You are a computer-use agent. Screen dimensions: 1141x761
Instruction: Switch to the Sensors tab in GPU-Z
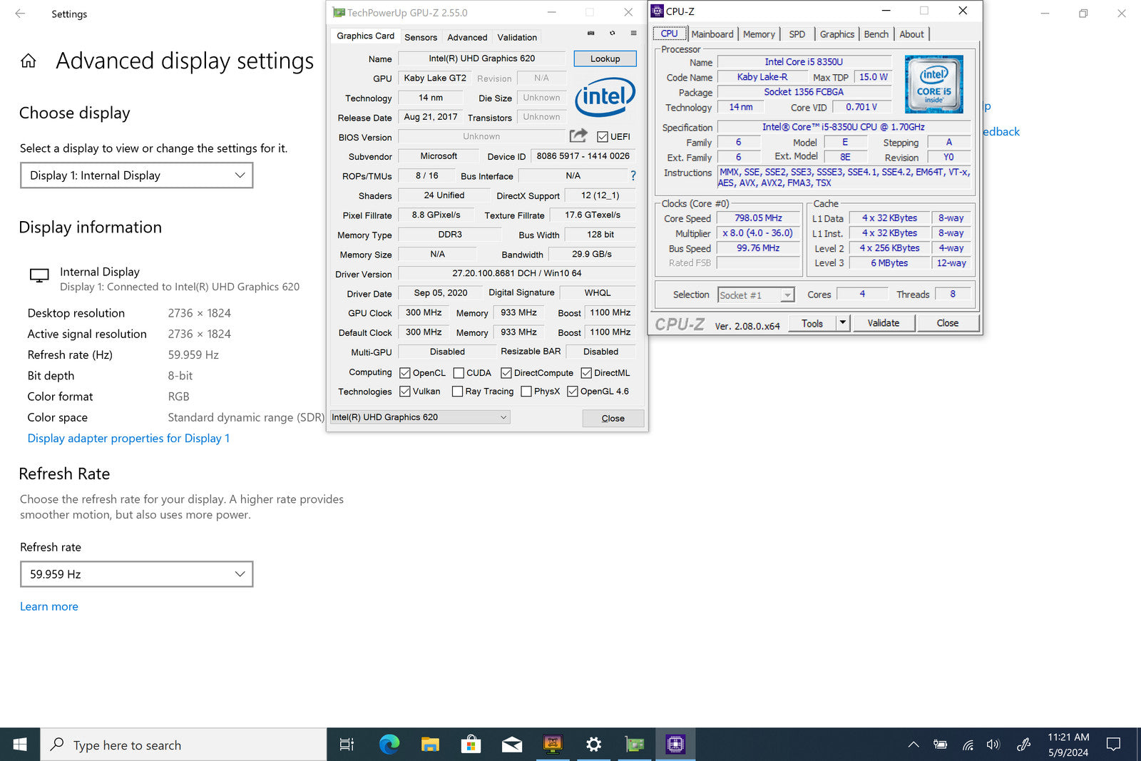point(421,37)
